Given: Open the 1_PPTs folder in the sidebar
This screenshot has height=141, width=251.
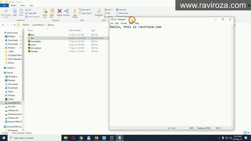Looking at the screenshot, I should (x=11, y=51).
